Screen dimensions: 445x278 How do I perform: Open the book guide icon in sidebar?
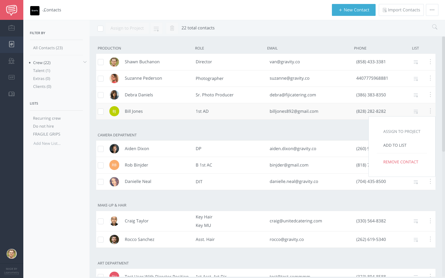coord(12,94)
